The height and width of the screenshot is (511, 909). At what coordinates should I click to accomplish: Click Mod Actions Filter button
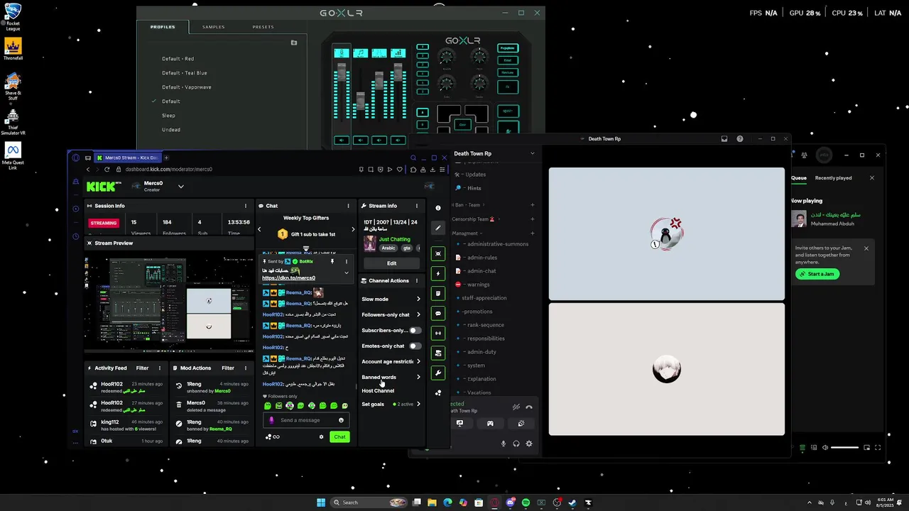[228, 368]
